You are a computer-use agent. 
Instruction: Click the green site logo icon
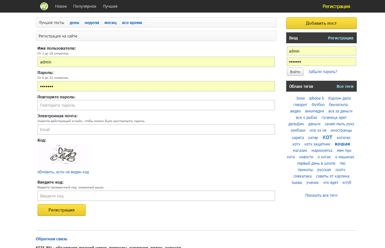pyautogui.click(x=44, y=6)
